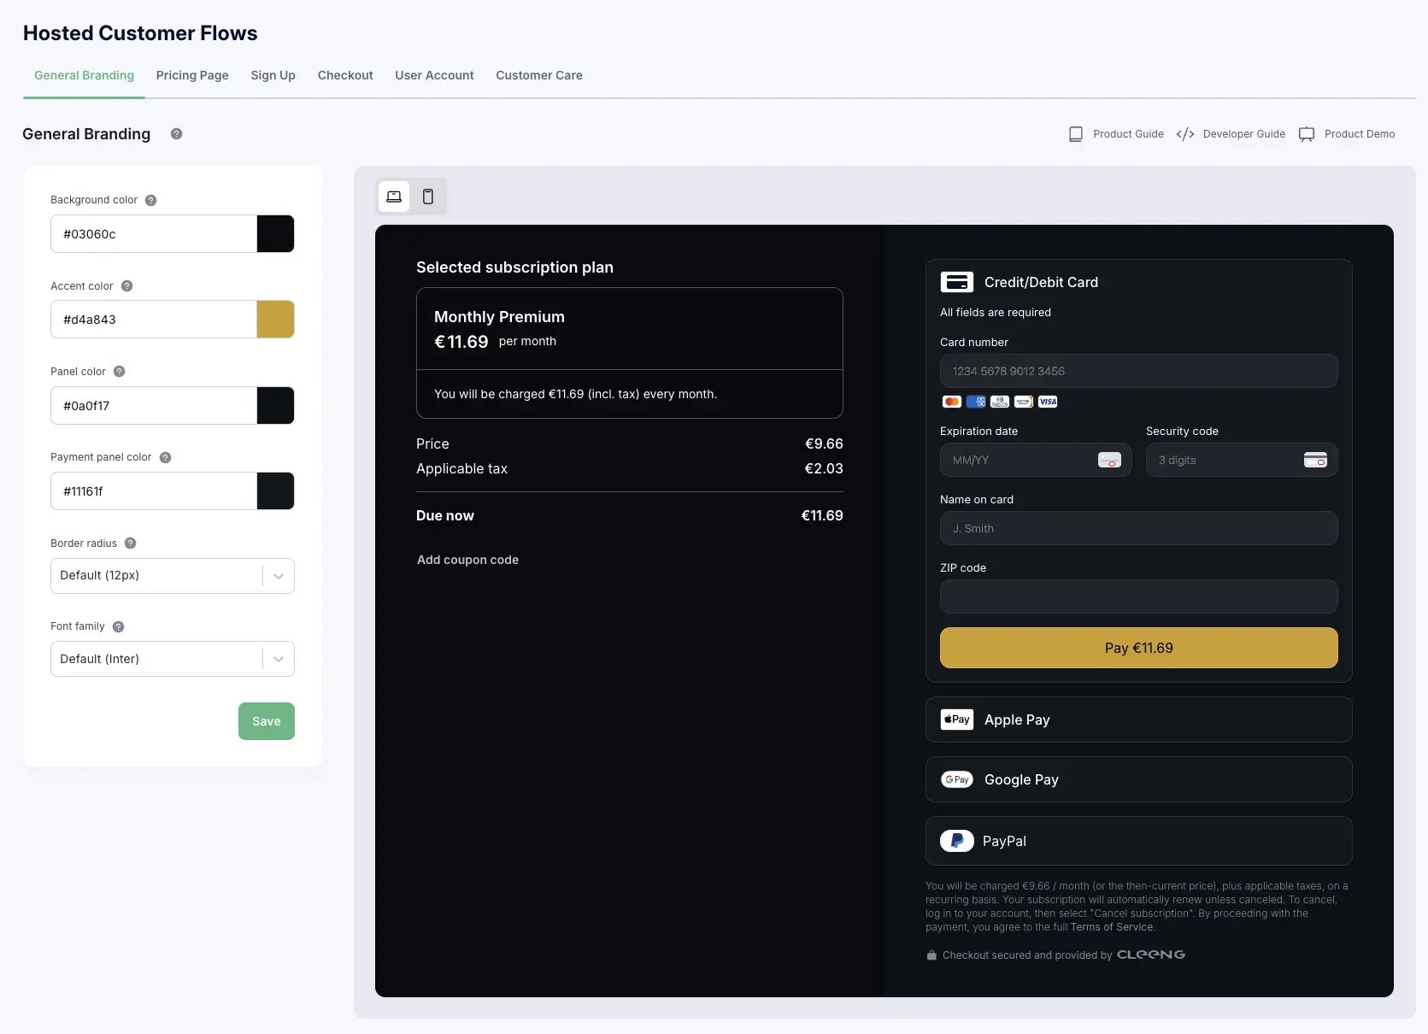Open the Developer Guide link
The width and height of the screenshot is (1428, 1034).
[x=1244, y=134]
